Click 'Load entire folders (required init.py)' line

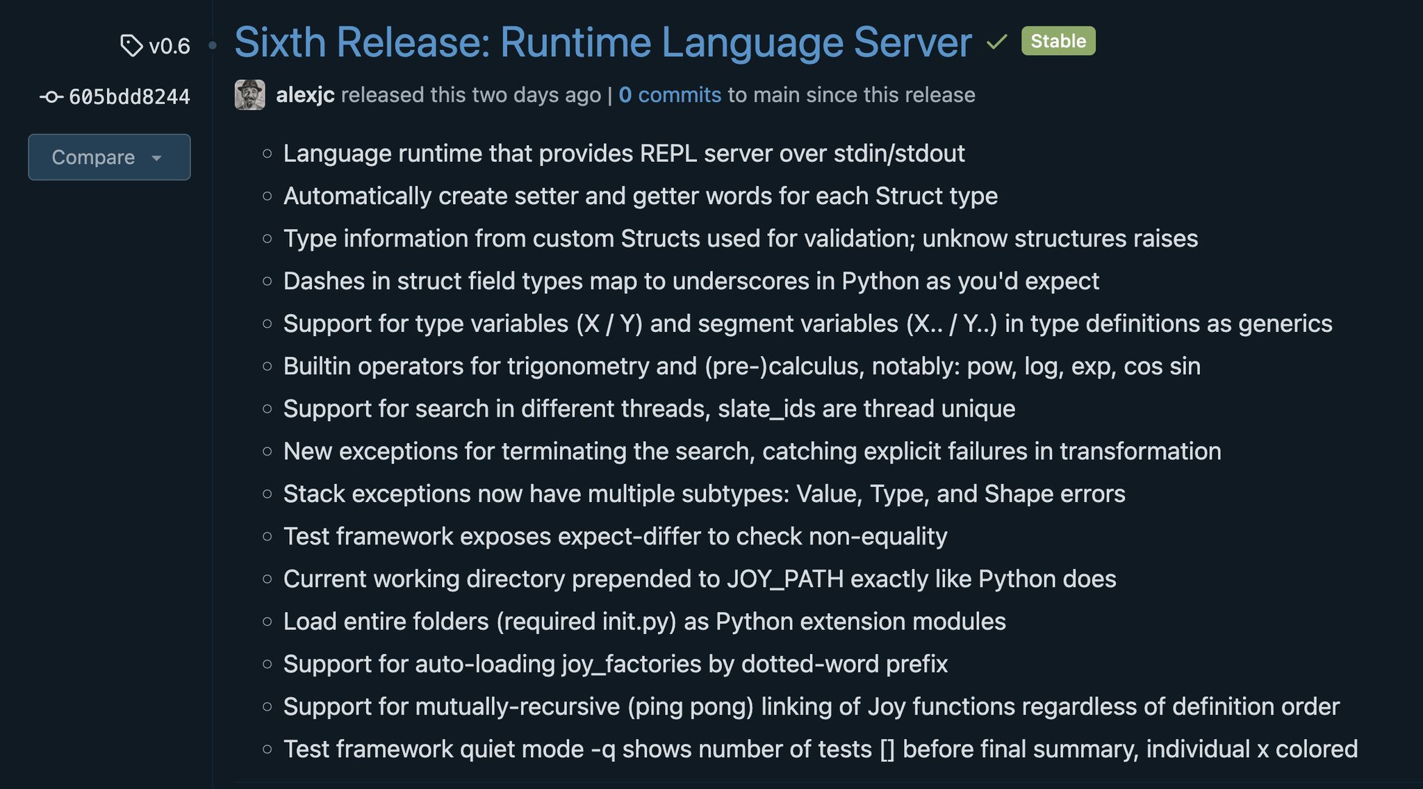click(x=645, y=622)
